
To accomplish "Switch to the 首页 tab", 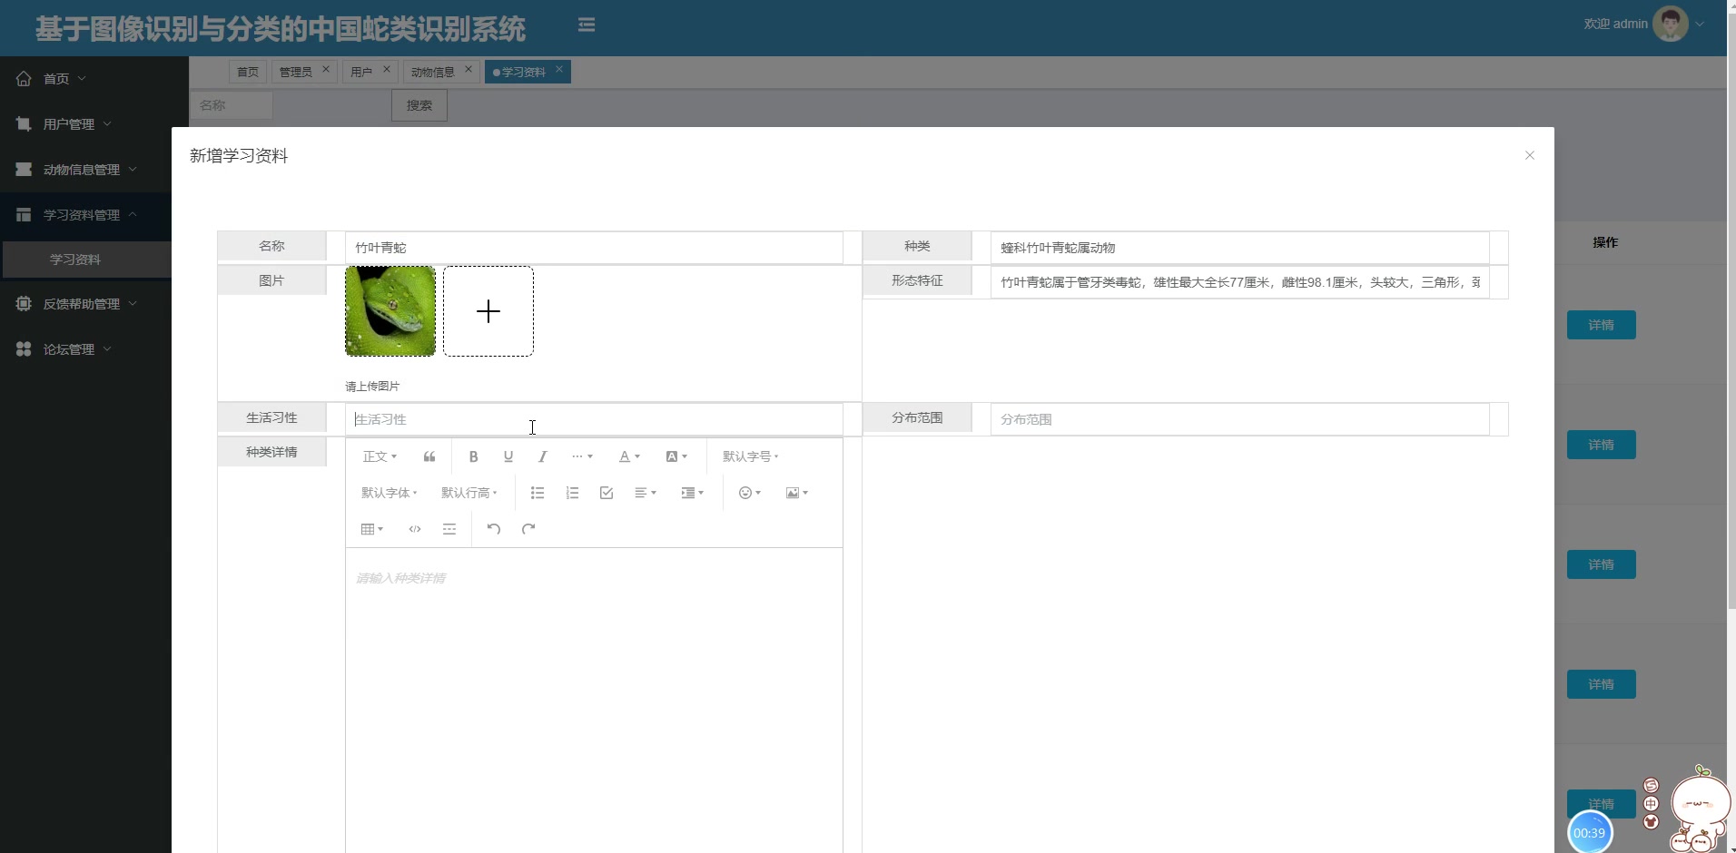I will pyautogui.click(x=247, y=72).
